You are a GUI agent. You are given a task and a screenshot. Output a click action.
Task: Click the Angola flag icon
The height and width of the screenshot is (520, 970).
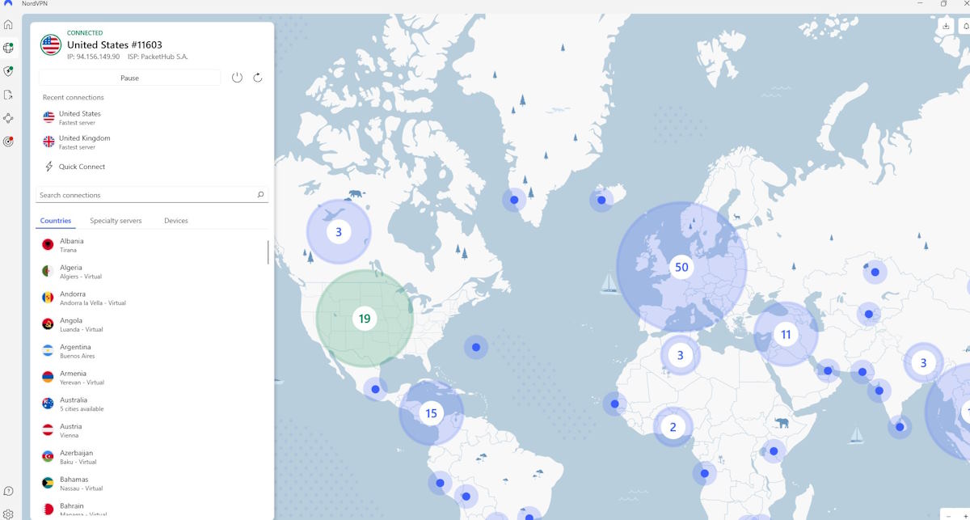click(x=48, y=324)
